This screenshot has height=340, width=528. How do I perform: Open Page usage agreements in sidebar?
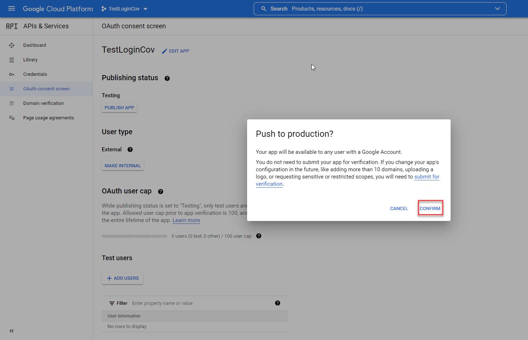coord(49,118)
